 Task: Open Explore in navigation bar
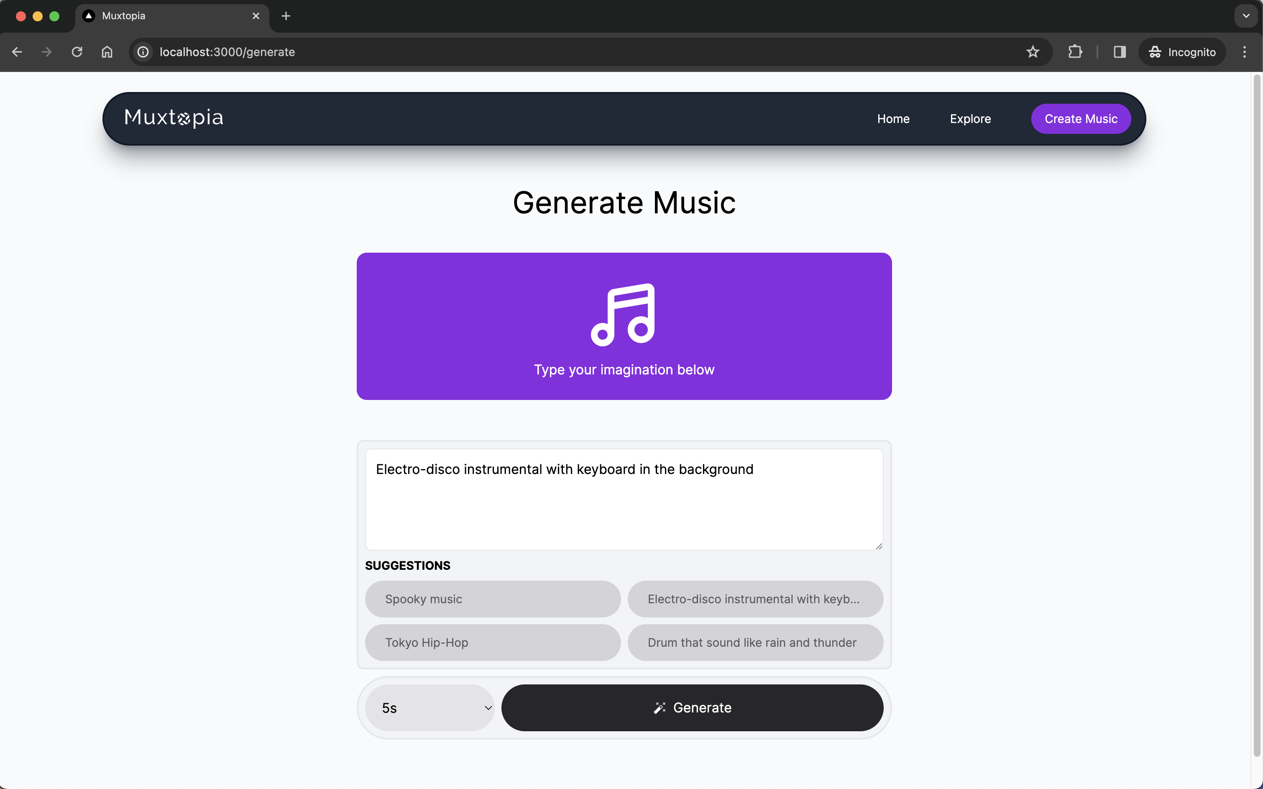(970, 119)
